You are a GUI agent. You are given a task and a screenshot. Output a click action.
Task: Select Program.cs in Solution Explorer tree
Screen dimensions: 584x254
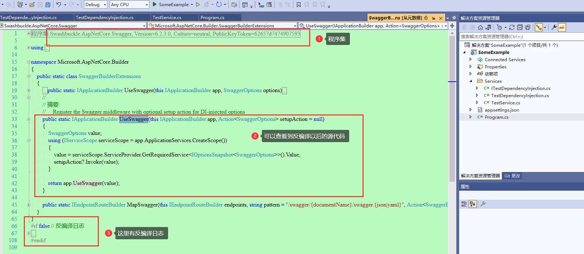[496, 117]
